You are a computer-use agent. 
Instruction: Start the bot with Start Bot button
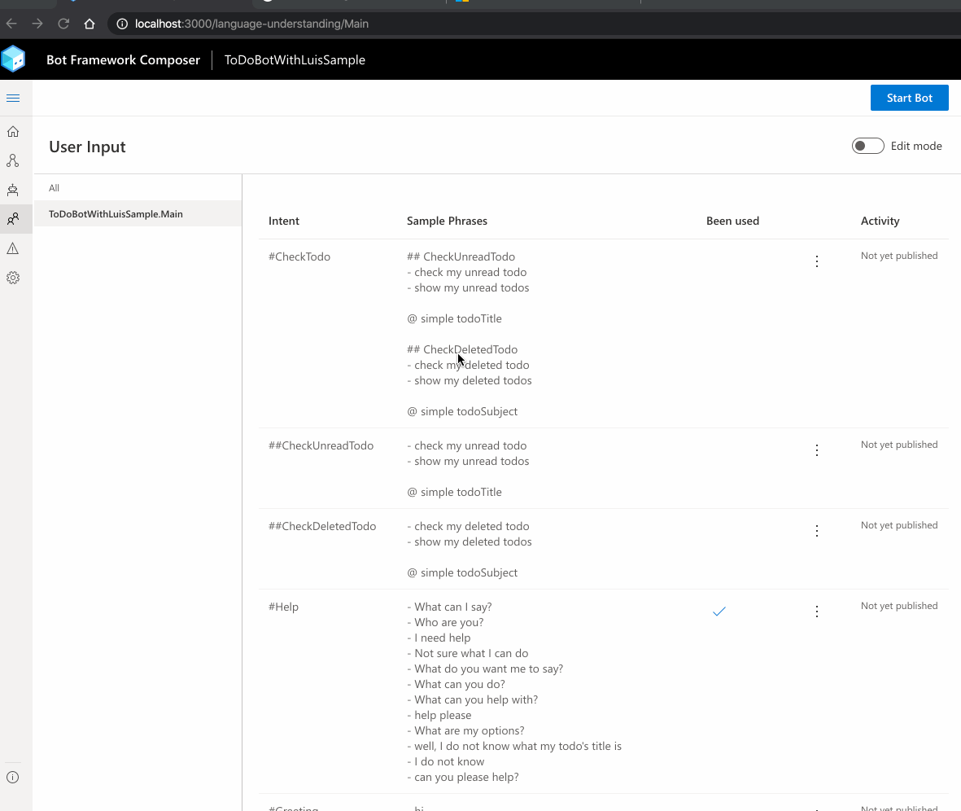point(910,99)
